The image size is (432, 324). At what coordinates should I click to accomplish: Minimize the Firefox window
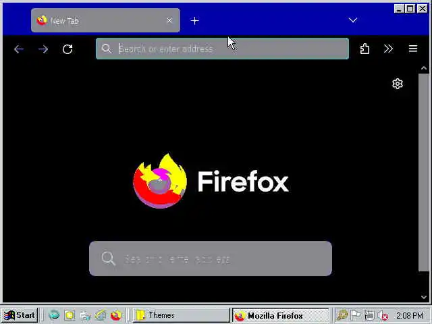(x=399, y=9)
